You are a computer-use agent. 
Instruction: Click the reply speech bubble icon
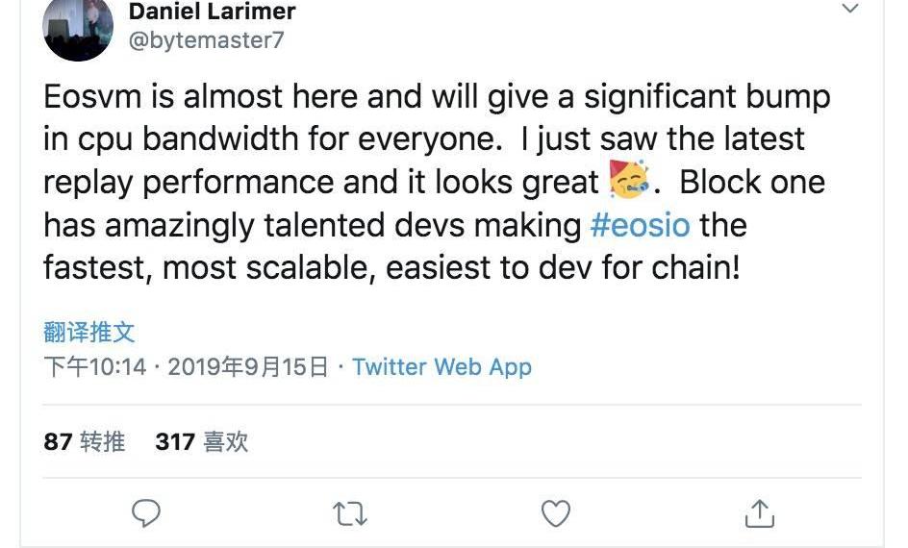[x=146, y=513]
